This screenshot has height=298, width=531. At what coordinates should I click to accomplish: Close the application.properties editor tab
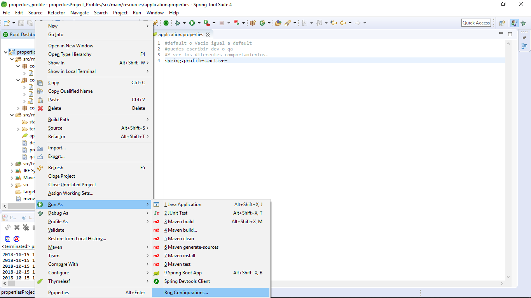point(208,35)
